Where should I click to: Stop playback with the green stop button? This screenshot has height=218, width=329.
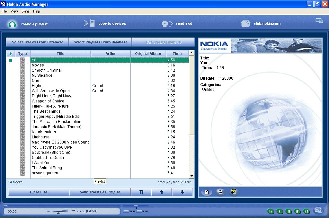point(298,211)
